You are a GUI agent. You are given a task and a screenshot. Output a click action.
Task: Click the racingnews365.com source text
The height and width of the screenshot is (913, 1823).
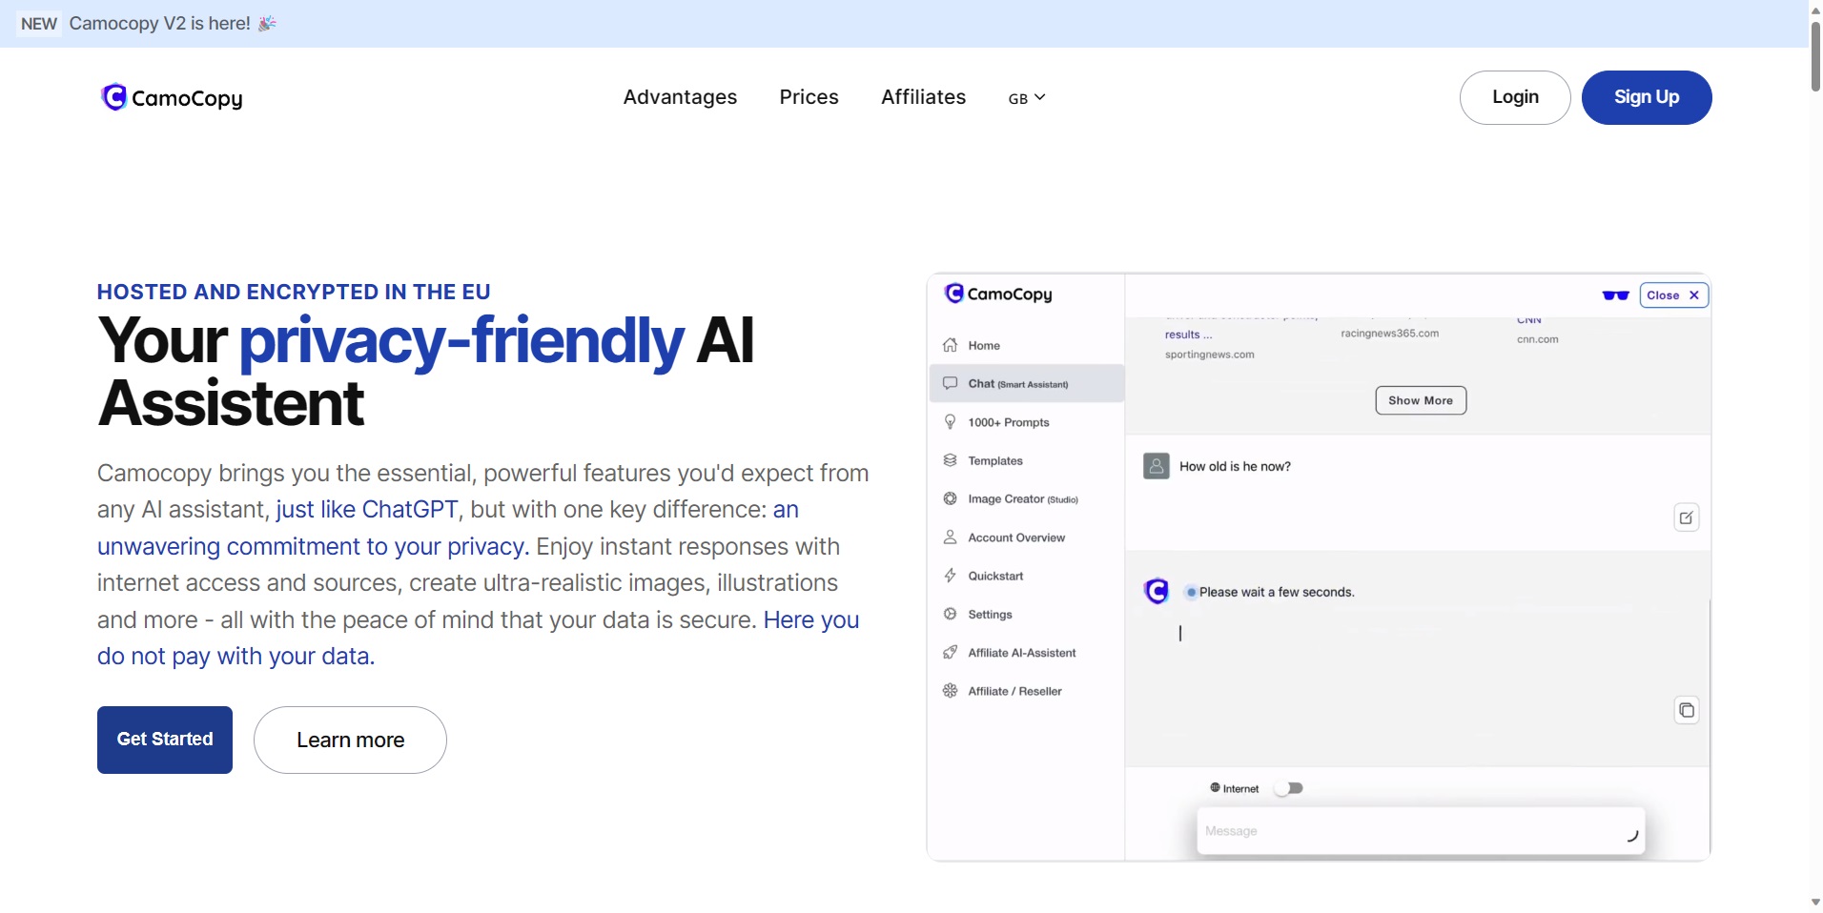click(1389, 334)
